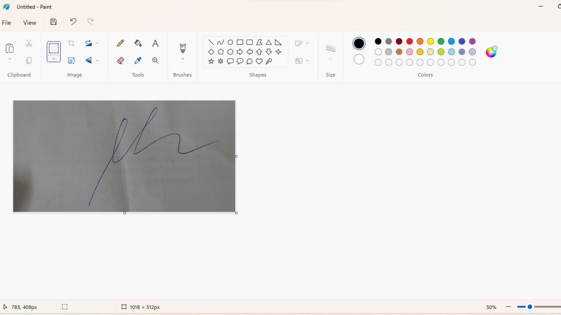The image size is (561, 315).
Task: Click the zoom out minus button
Action: pyautogui.click(x=508, y=307)
